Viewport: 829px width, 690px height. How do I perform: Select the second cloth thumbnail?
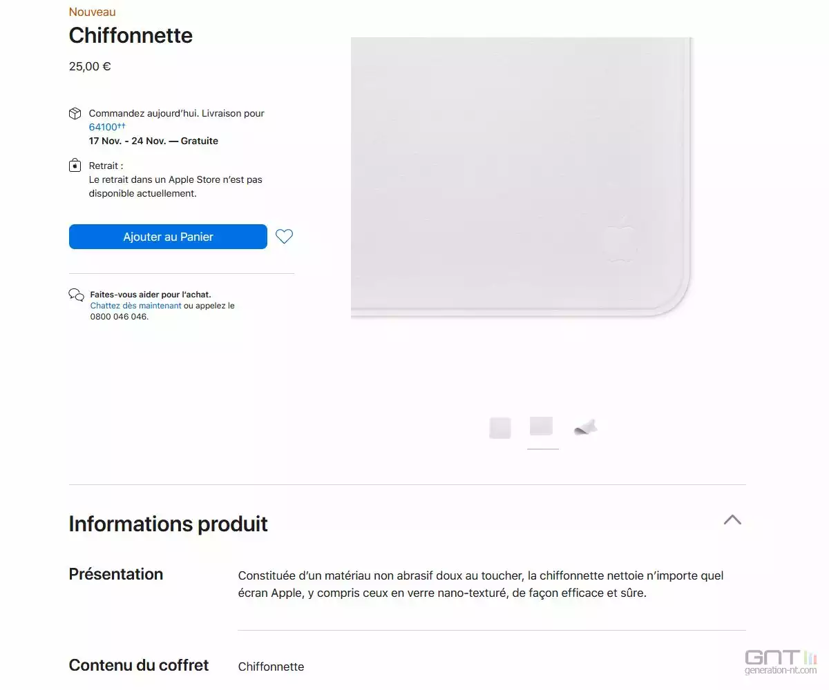(542, 426)
